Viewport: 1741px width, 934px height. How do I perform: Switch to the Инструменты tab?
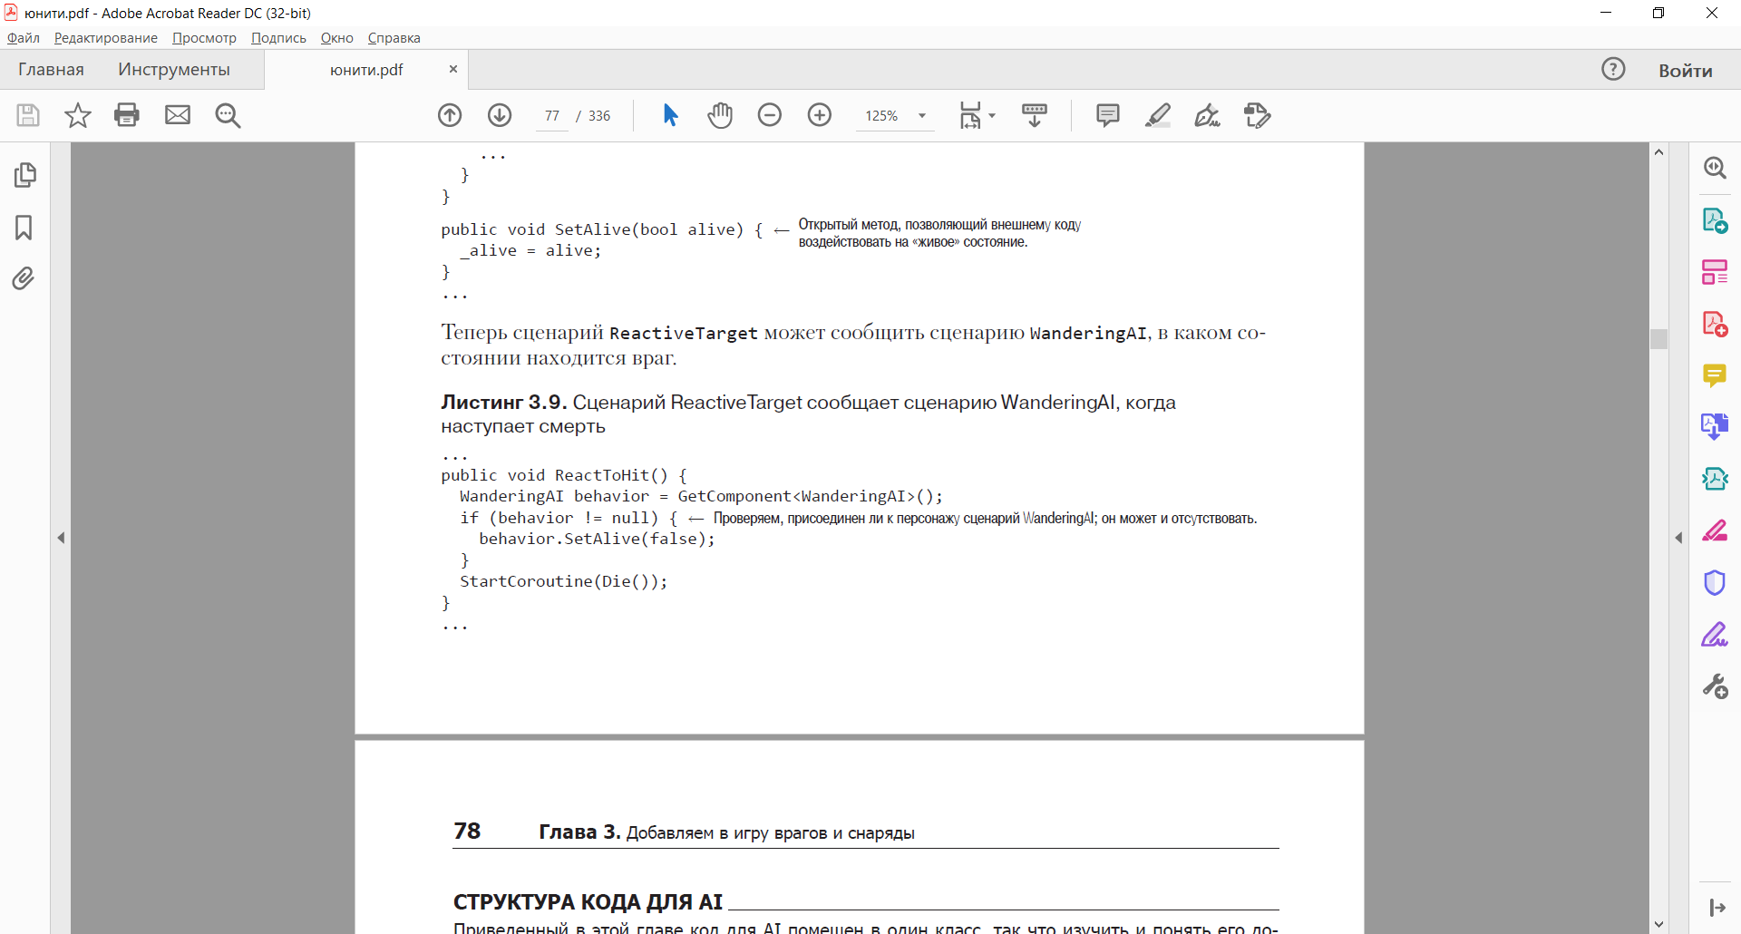(x=174, y=70)
